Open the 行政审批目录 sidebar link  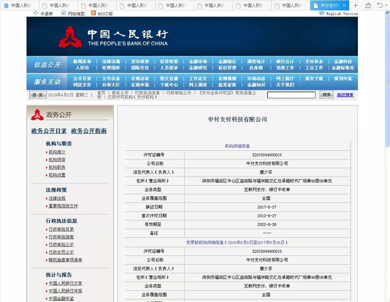tap(61, 229)
